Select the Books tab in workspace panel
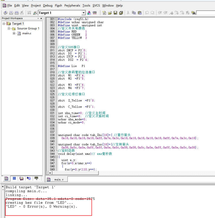 point(22,178)
